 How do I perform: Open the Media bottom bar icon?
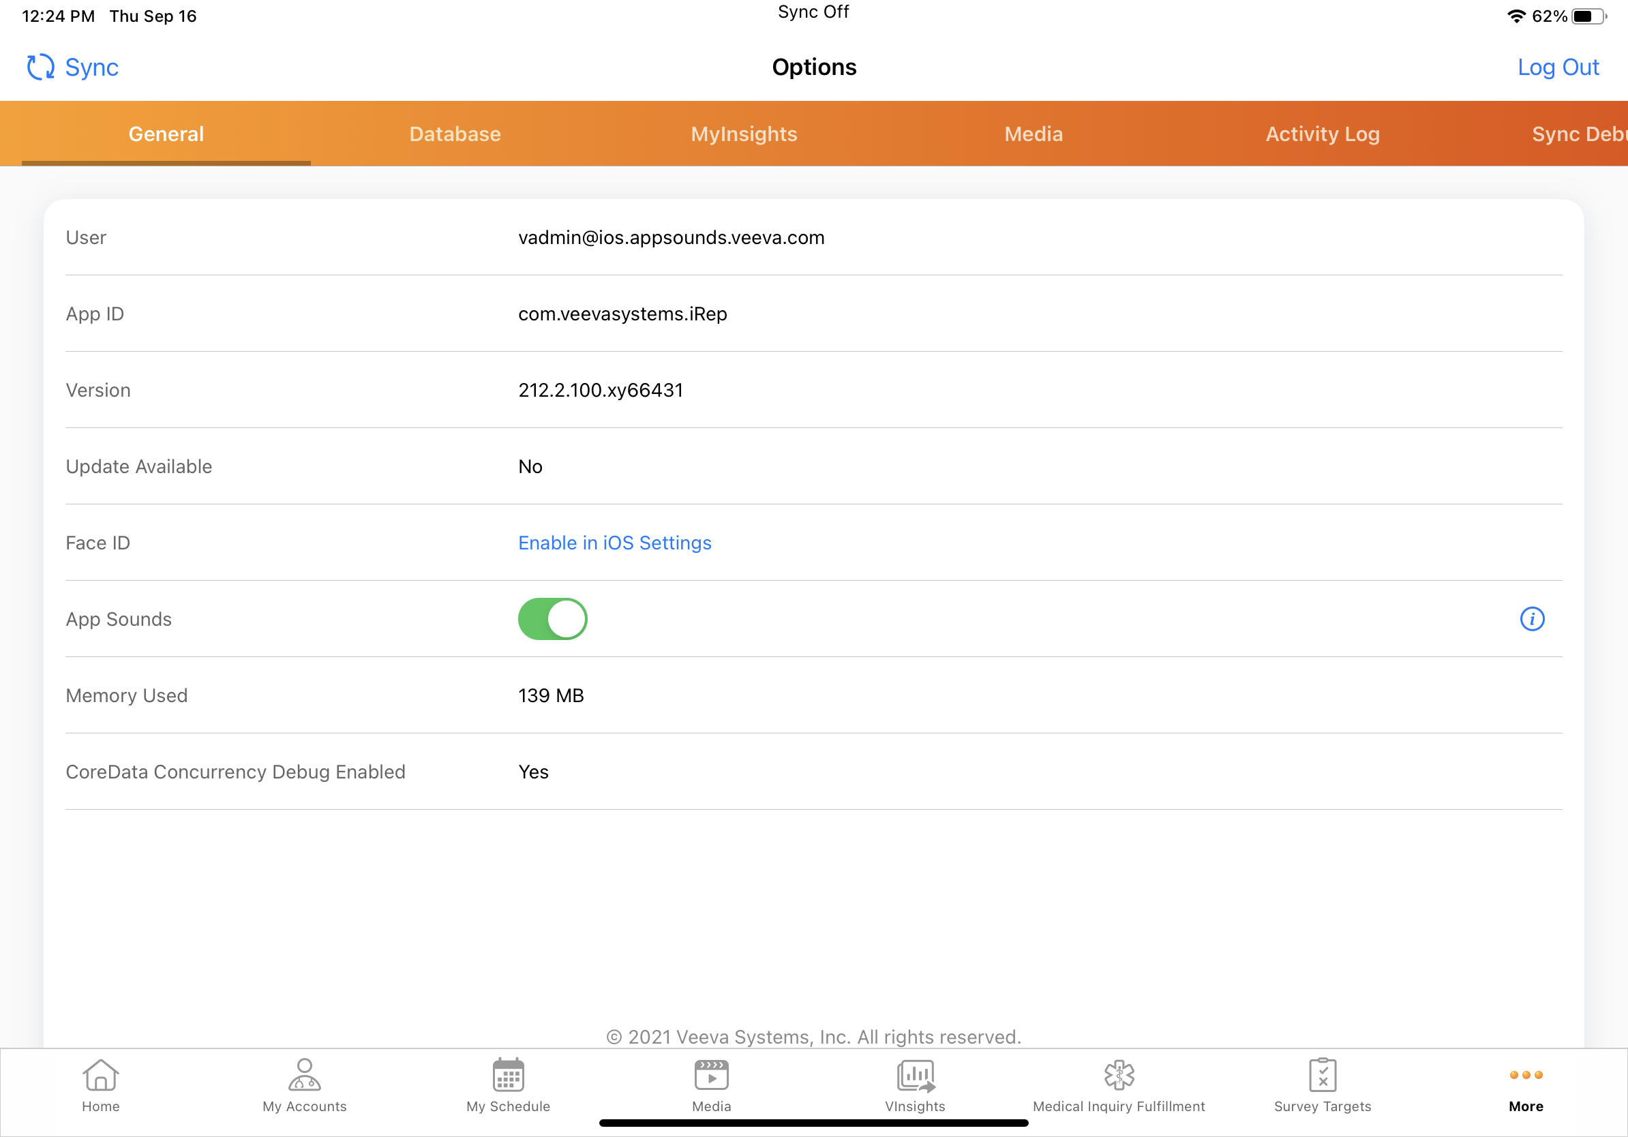click(x=711, y=1076)
